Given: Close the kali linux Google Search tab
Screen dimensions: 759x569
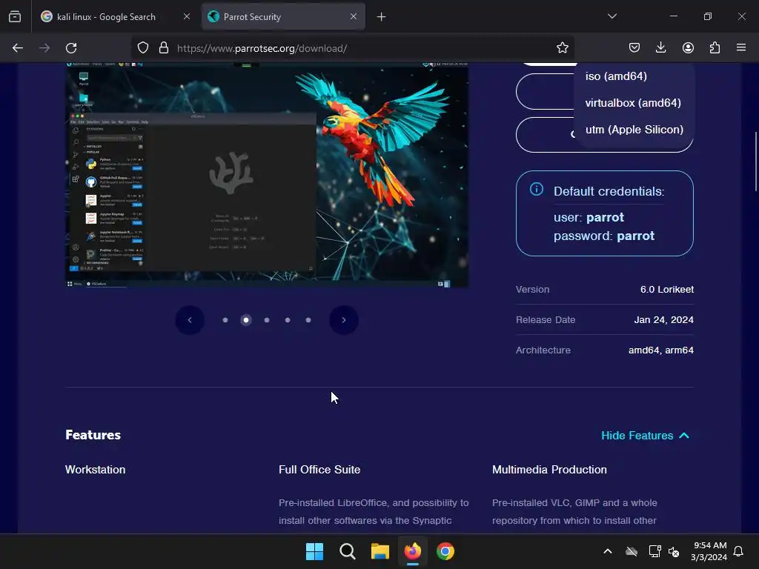Looking at the screenshot, I should (x=186, y=17).
